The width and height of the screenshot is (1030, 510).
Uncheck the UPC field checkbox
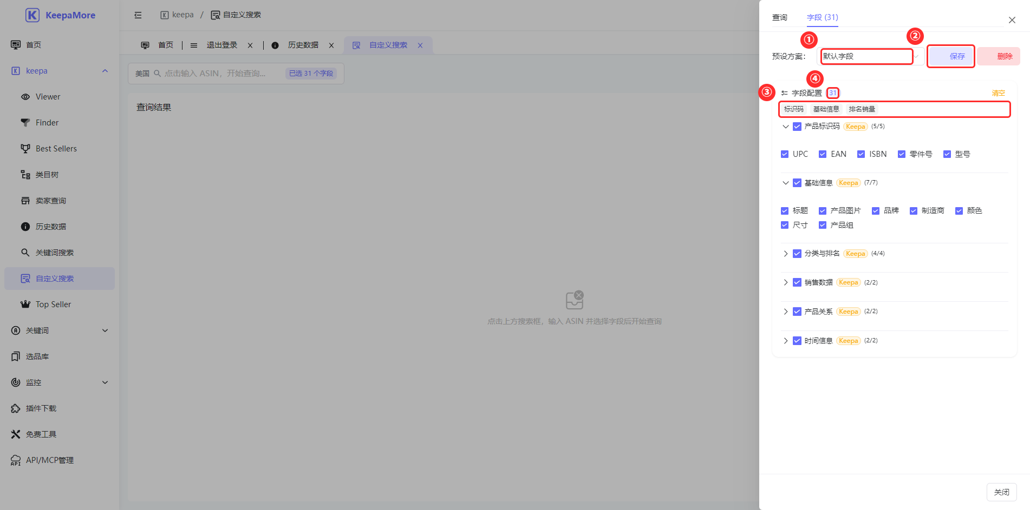[x=785, y=154]
